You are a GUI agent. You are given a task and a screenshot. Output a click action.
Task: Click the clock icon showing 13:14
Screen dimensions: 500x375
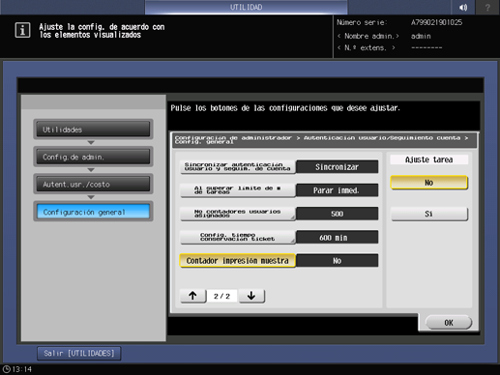point(7,369)
